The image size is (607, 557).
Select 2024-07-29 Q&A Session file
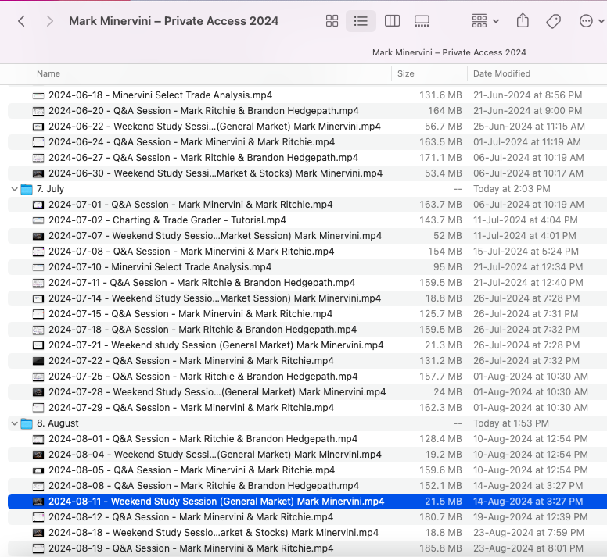pos(191,408)
